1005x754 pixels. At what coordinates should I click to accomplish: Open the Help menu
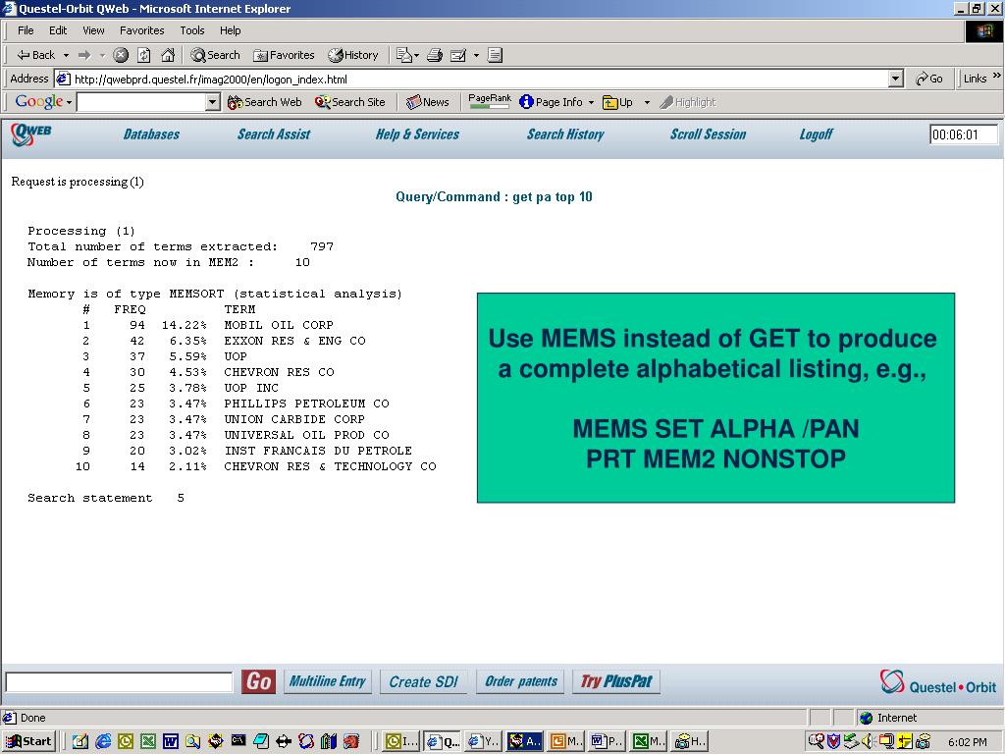(230, 30)
